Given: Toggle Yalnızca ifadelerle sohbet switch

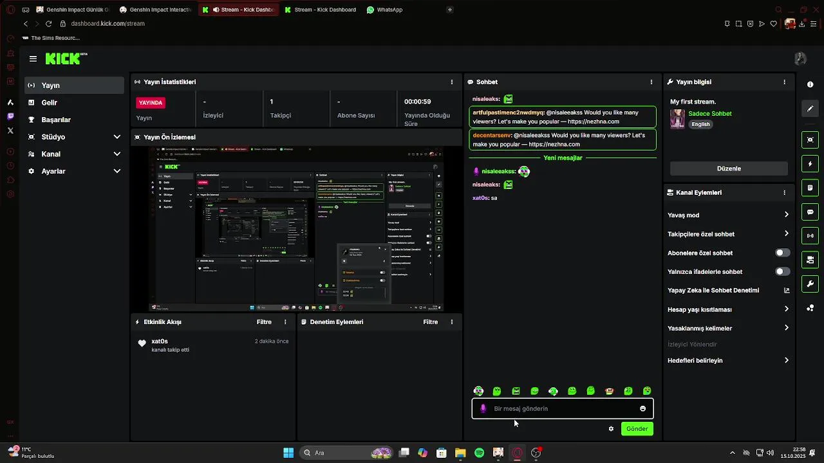Looking at the screenshot, I should [782, 271].
